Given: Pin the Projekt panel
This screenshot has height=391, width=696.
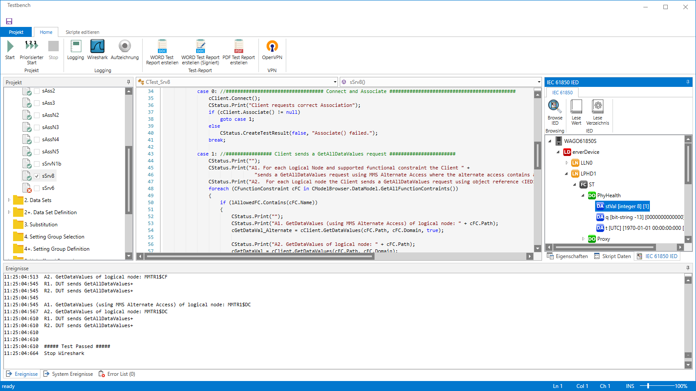Looking at the screenshot, I should tap(128, 82).
